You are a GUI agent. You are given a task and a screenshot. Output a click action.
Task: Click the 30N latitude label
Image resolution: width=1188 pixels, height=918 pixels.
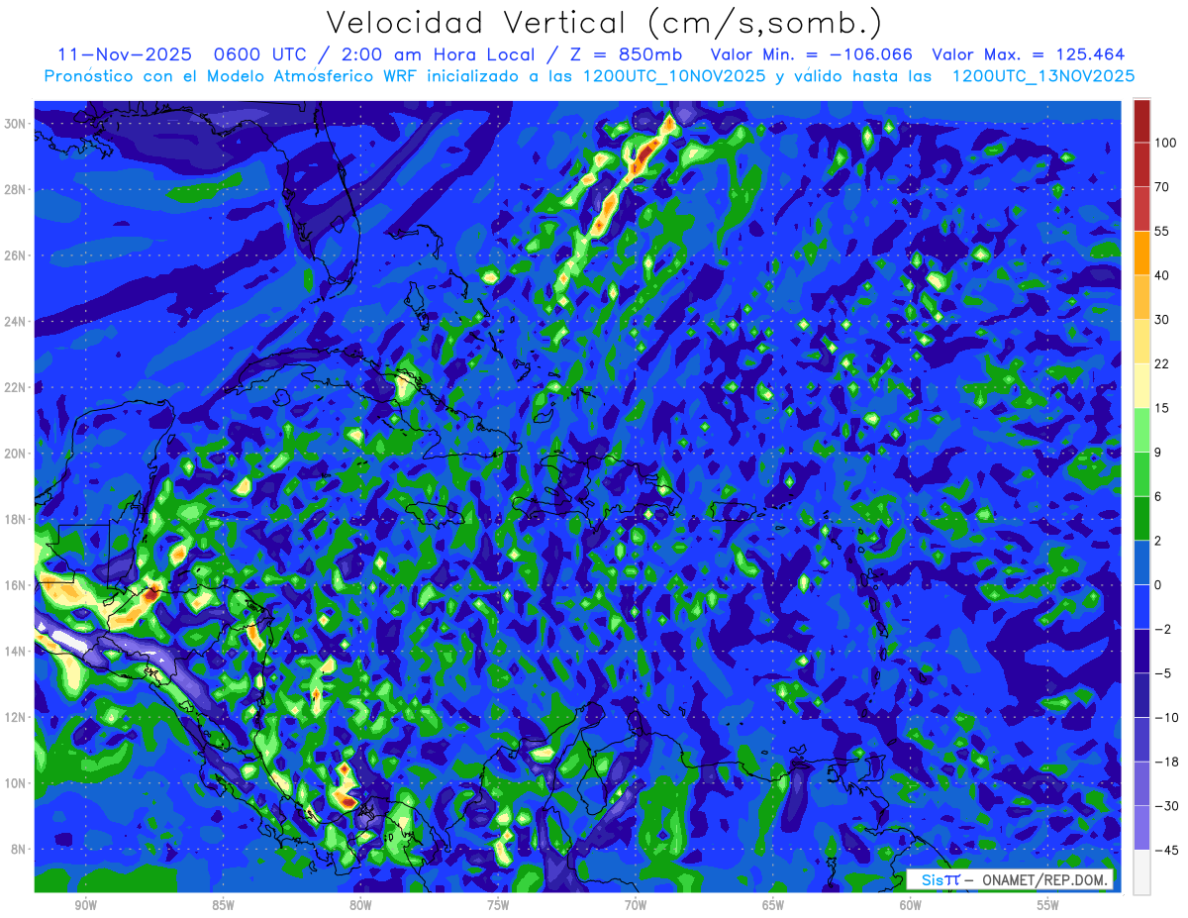pos(15,124)
